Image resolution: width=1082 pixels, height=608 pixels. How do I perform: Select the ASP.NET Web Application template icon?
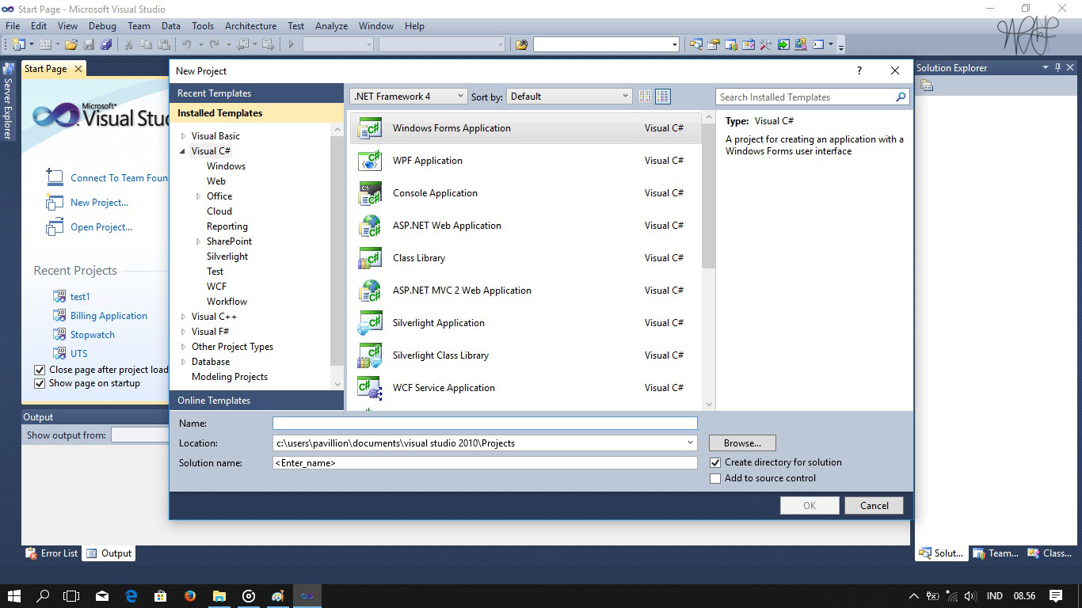pyautogui.click(x=370, y=226)
